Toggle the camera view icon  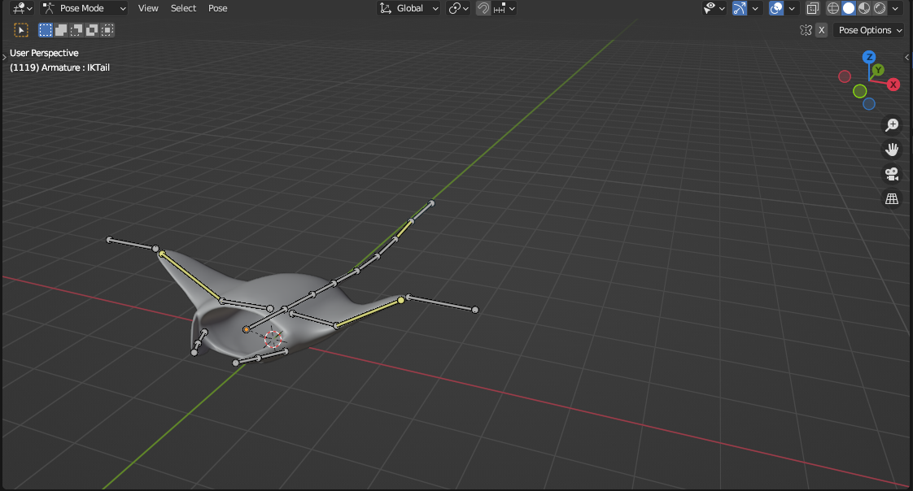892,174
